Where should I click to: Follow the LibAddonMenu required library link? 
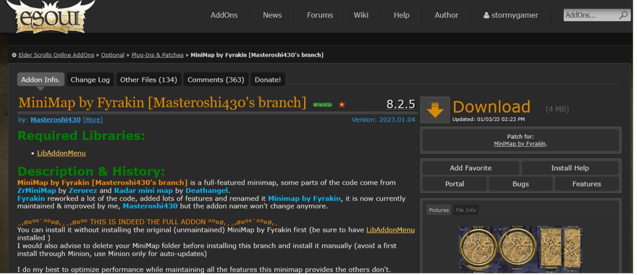pyautogui.click(x=61, y=153)
